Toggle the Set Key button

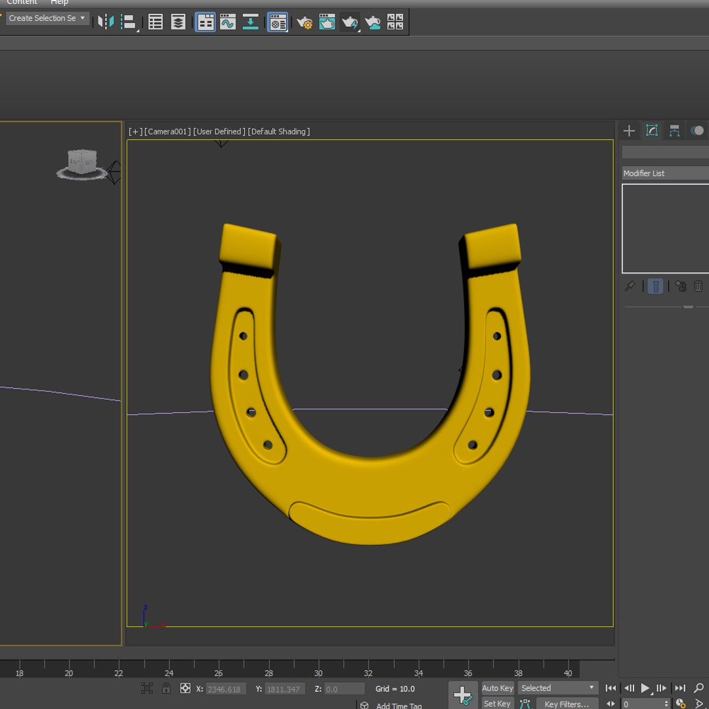click(498, 704)
